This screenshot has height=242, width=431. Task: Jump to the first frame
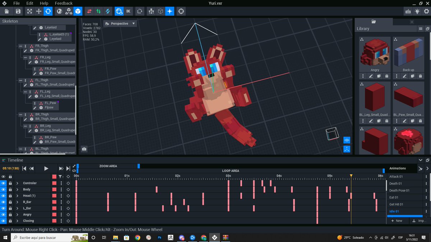tap(24, 168)
